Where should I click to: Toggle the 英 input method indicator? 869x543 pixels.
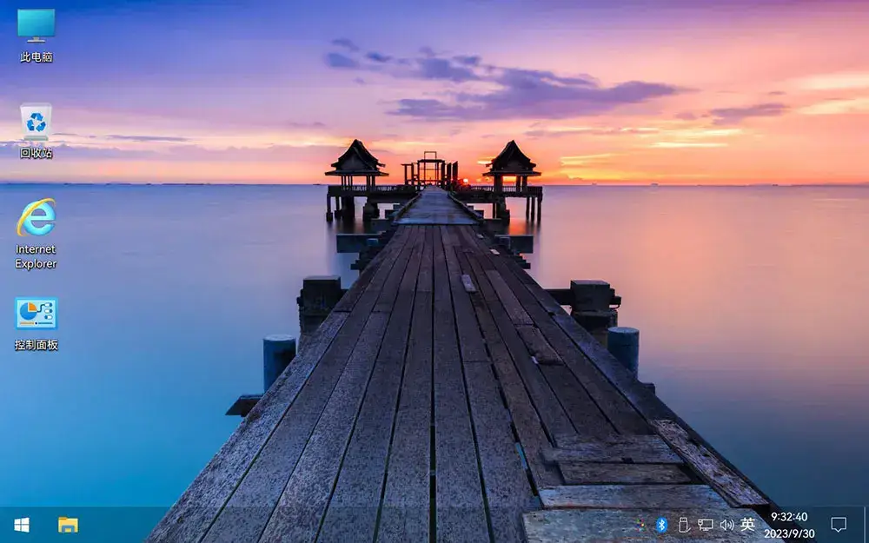tap(747, 524)
